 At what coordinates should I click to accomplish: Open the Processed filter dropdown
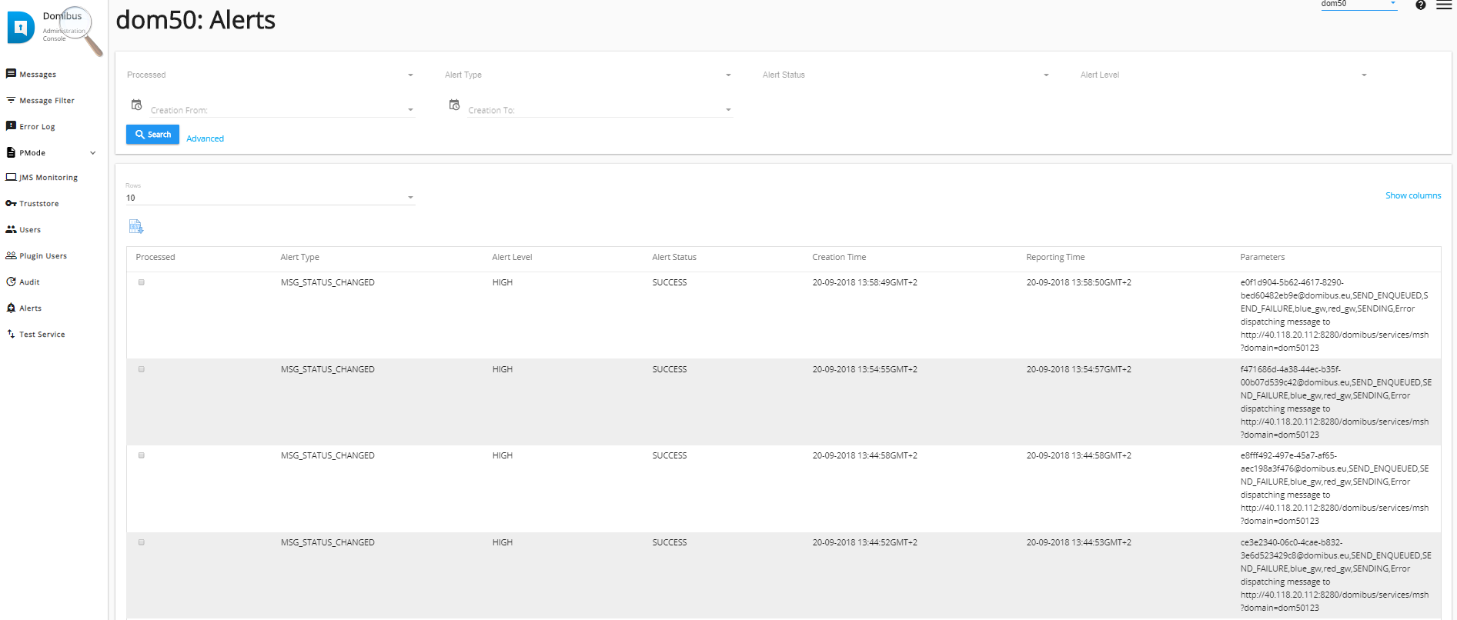point(271,75)
